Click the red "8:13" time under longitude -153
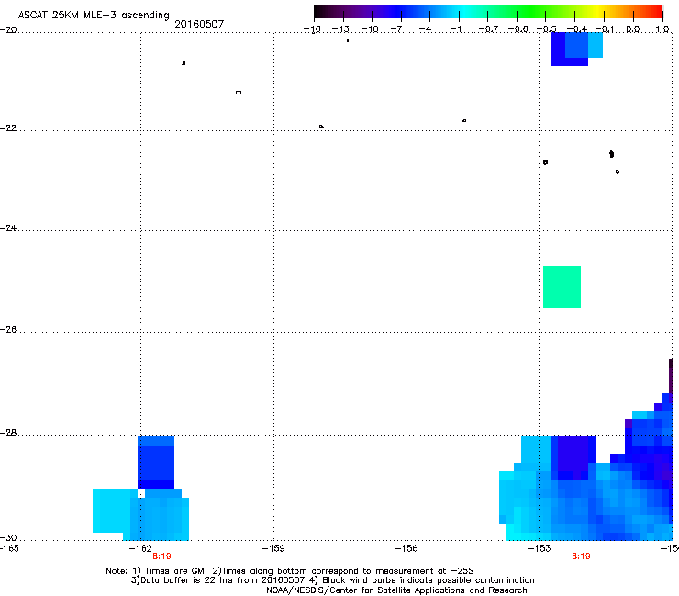 [x=581, y=557]
